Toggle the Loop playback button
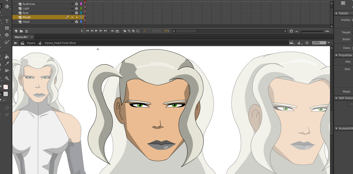 pos(117,31)
